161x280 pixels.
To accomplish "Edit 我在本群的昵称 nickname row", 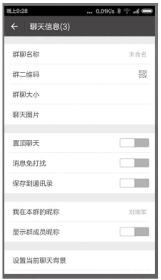I will coord(80,212).
